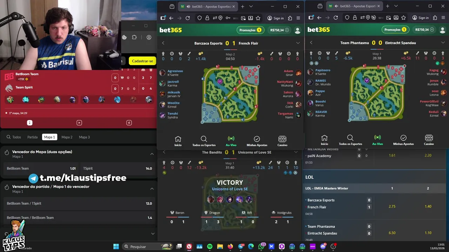The width and height of the screenshot is (449, 252).
Task: Open Cassino in the right bet365 window
Action: point(429,140)
